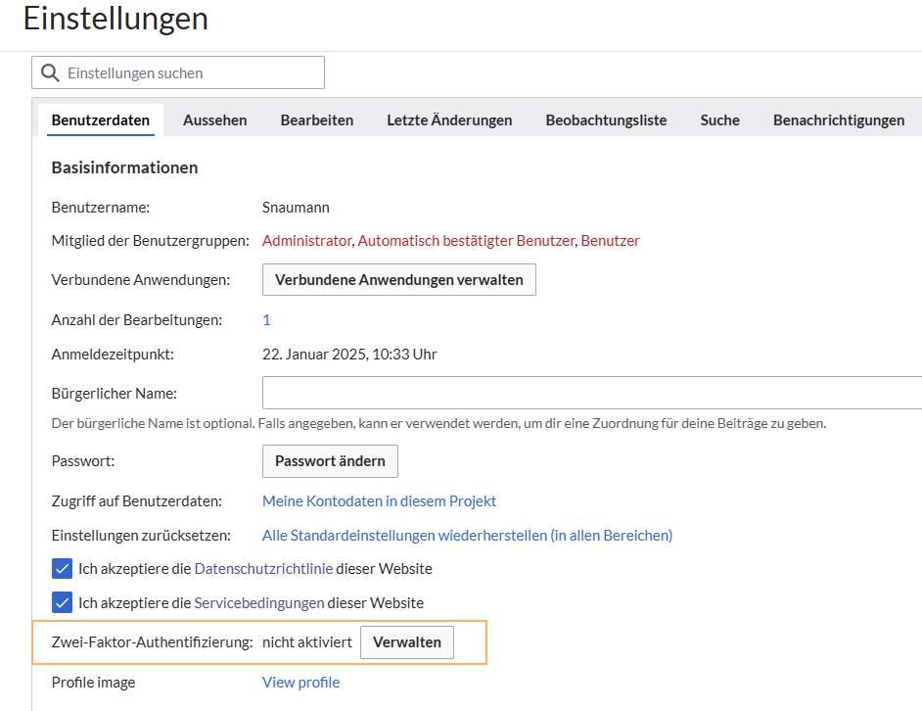This screenshot has height=711, width=922.
Task: Click Verbundene Anwendungen verwalten button
Action: pyautogui.click(x=399, y=279)
